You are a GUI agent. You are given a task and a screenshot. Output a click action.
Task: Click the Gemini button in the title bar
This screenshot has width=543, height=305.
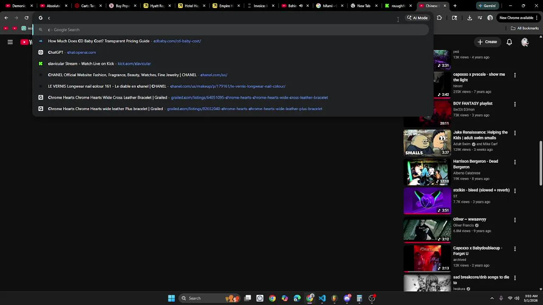click(487, 6)
